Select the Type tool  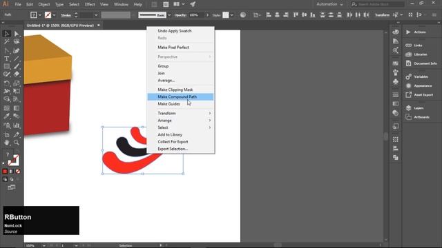click(x=6, y=59)
